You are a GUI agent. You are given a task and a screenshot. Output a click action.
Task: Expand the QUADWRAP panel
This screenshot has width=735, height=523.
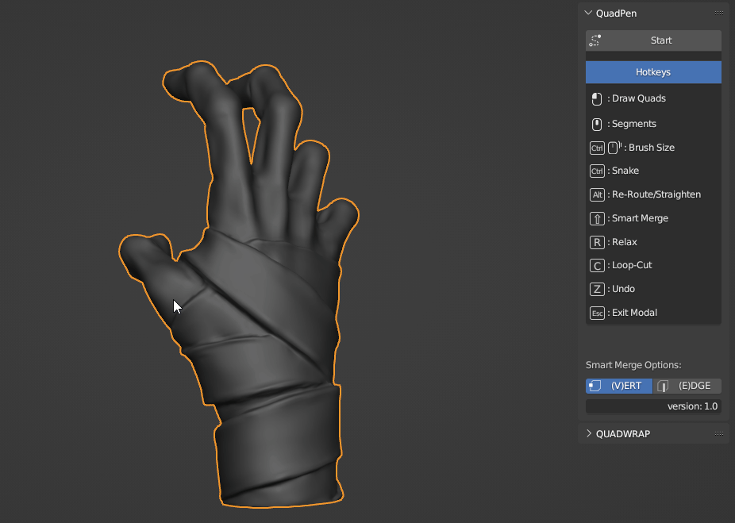coord(589,433)
